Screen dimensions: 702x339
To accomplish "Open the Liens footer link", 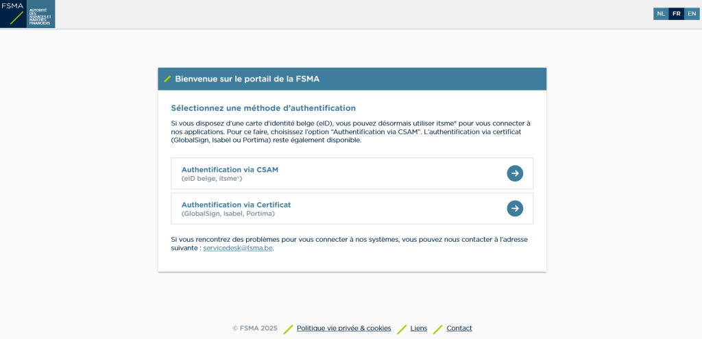I will pyautogui.click(x=419, y=328).
